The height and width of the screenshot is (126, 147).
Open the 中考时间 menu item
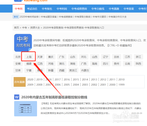(x=62, y=9)
